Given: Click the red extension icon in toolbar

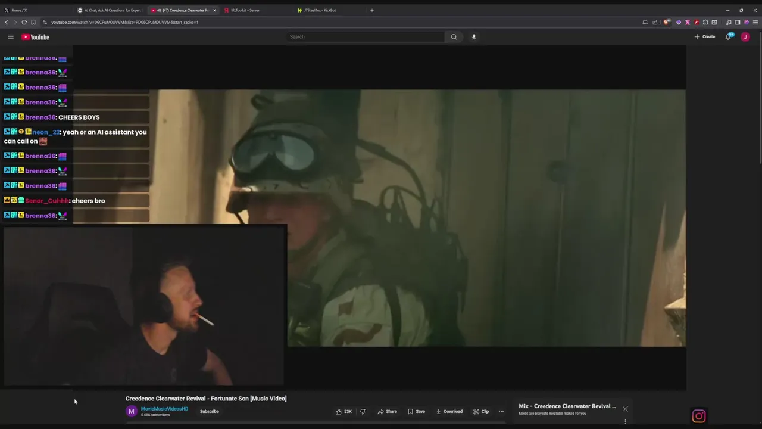Looking at the screenshot, I should coord(697,22).
